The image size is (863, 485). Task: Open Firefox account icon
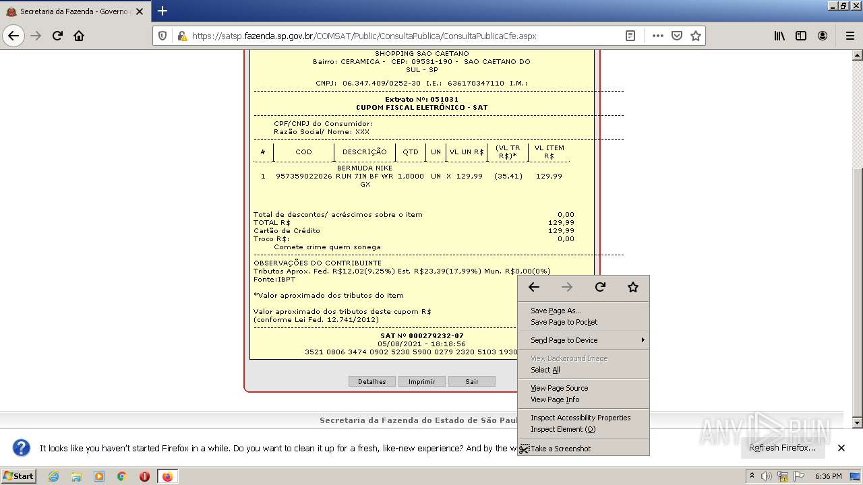(x=823, y=36)
